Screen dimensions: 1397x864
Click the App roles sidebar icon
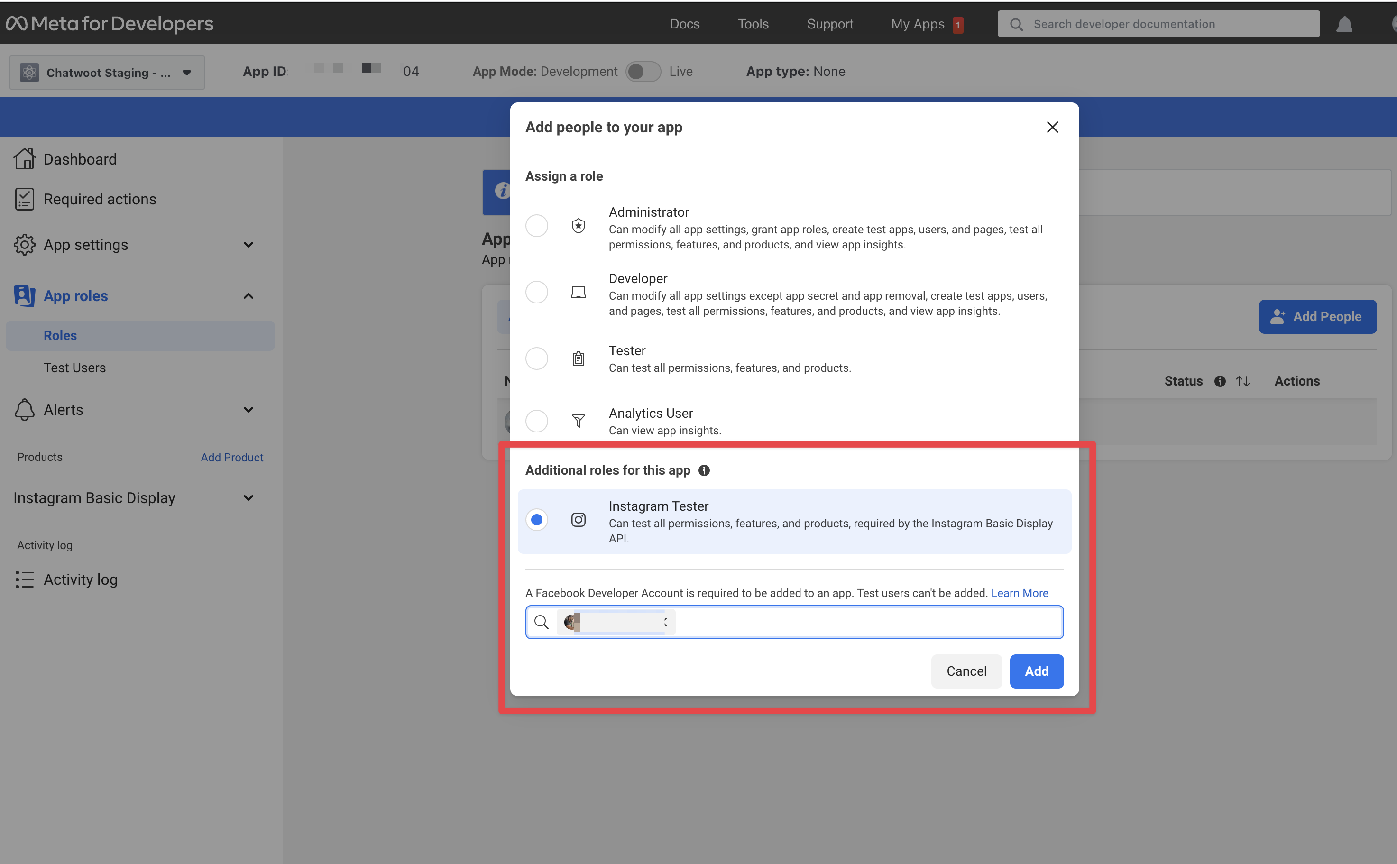[23, 295]
